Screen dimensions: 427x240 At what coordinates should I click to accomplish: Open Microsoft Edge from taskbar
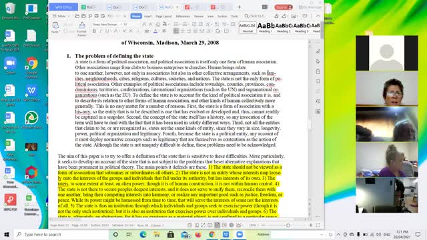coord(143,234)
